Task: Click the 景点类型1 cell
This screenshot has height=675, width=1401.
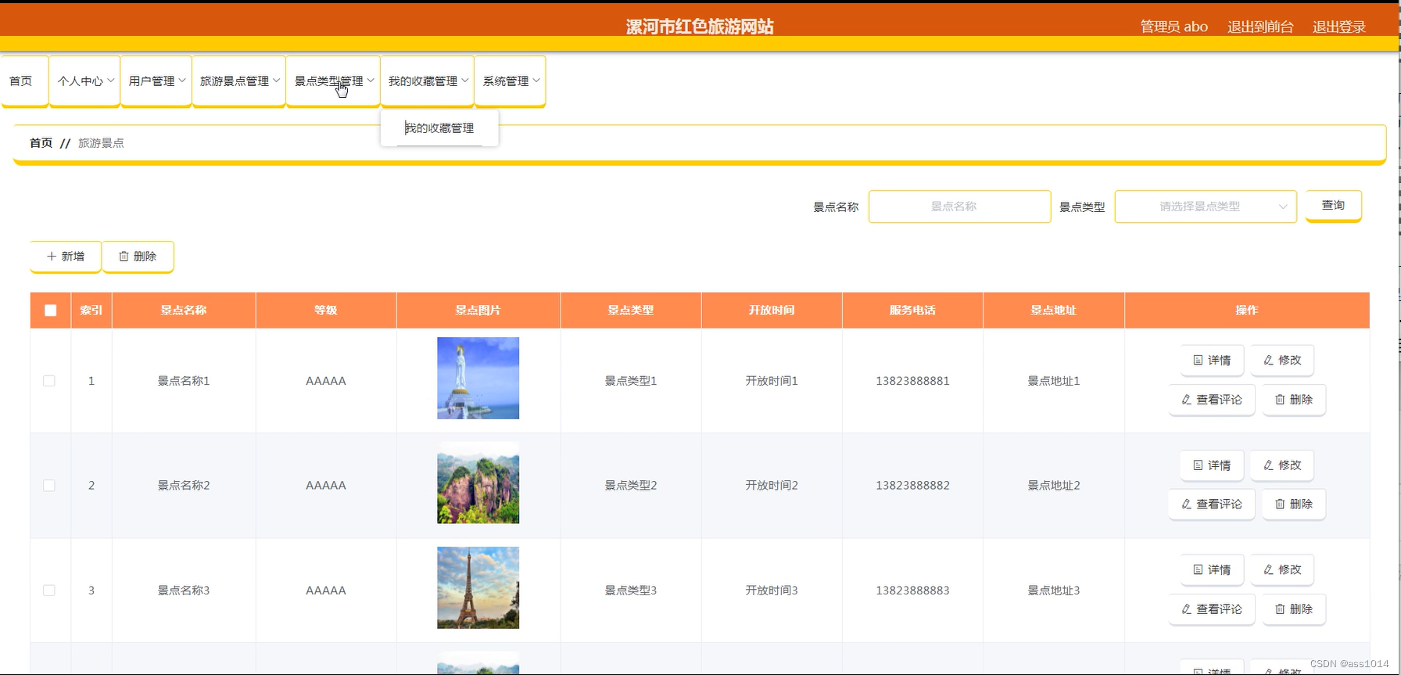Action: (631, 381)
